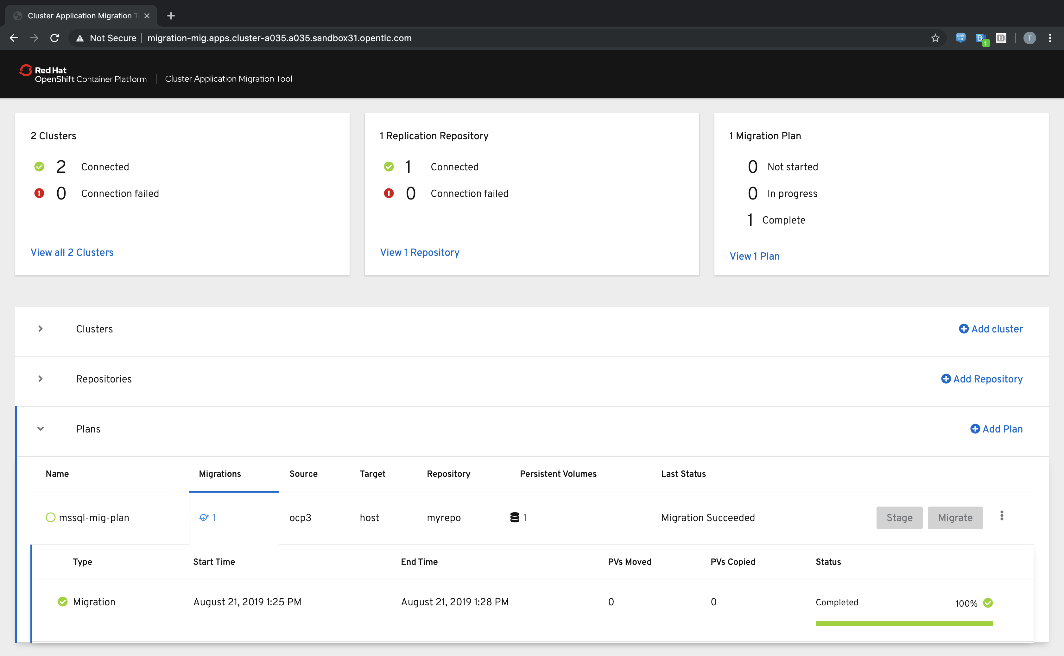Click the Migrations column header

tap(219, 474)
